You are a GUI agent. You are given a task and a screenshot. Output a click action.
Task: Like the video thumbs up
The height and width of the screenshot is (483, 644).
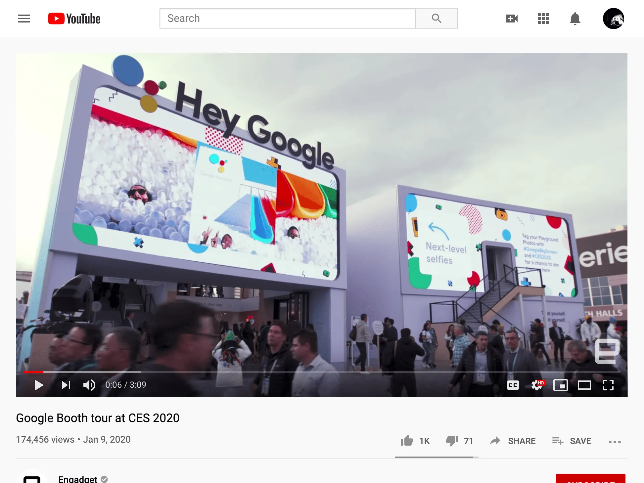pos(415,441)
